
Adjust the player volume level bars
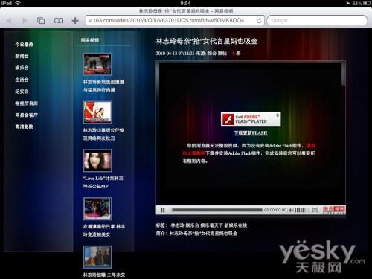point(301,210)
